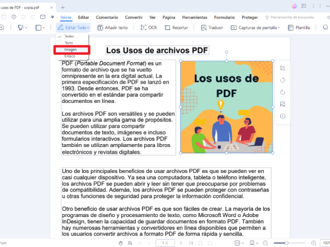Go to the Página tab

click(169, 17)
